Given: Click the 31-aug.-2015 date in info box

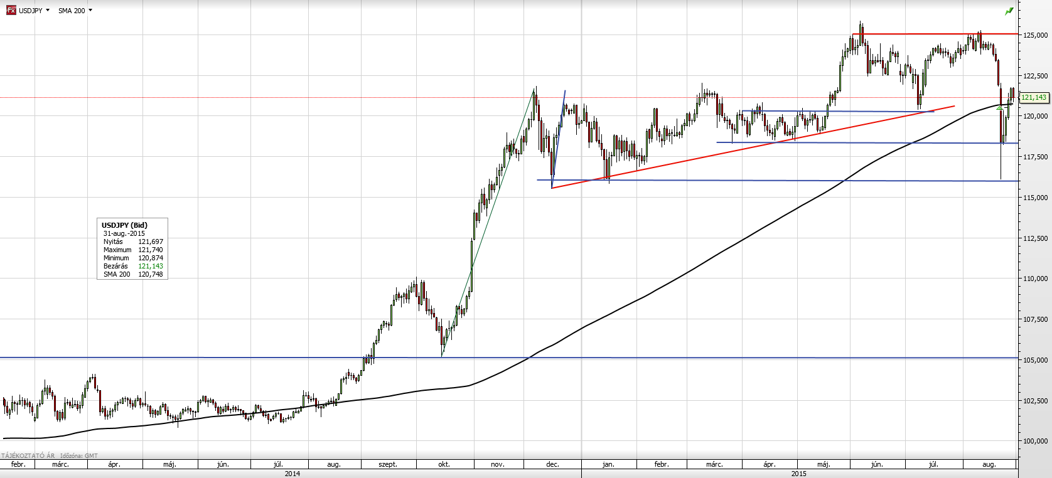Looking at the screenshot, I should tap(124, 233).
